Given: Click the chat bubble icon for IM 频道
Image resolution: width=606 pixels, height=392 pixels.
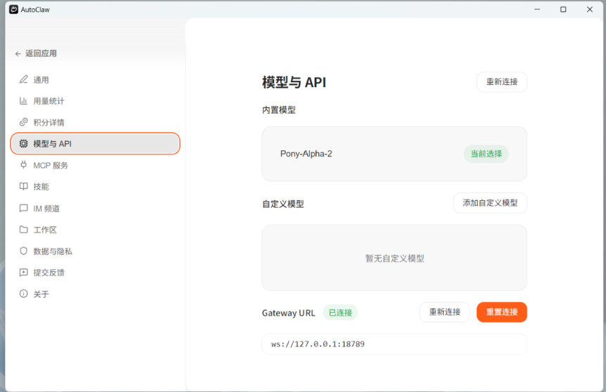Looking at the screenshot, I should click(x=24, y=209).
